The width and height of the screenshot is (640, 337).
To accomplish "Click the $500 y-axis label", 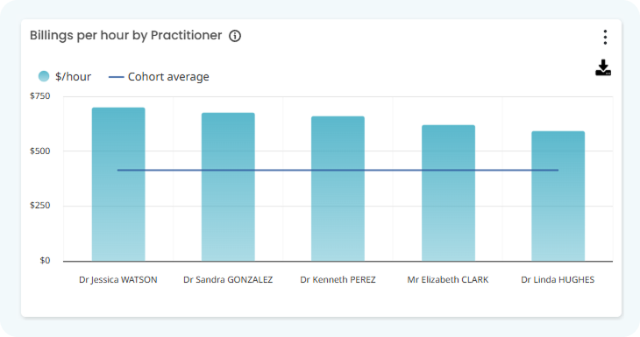I will click(x=40, y=151).
